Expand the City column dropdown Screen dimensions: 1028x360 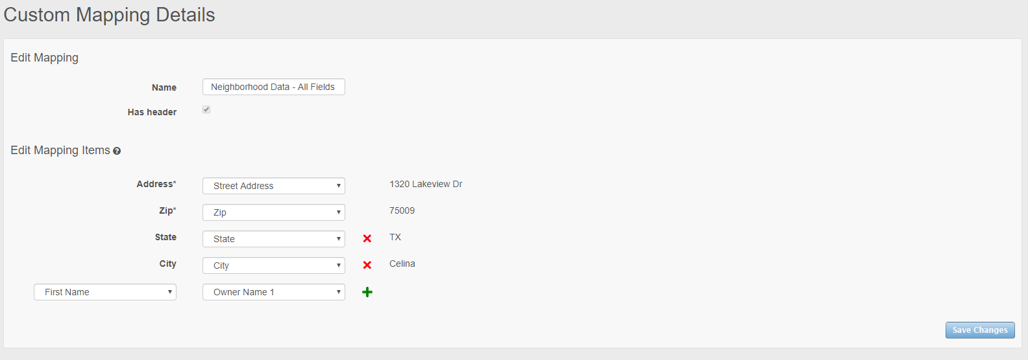point(273,265)
